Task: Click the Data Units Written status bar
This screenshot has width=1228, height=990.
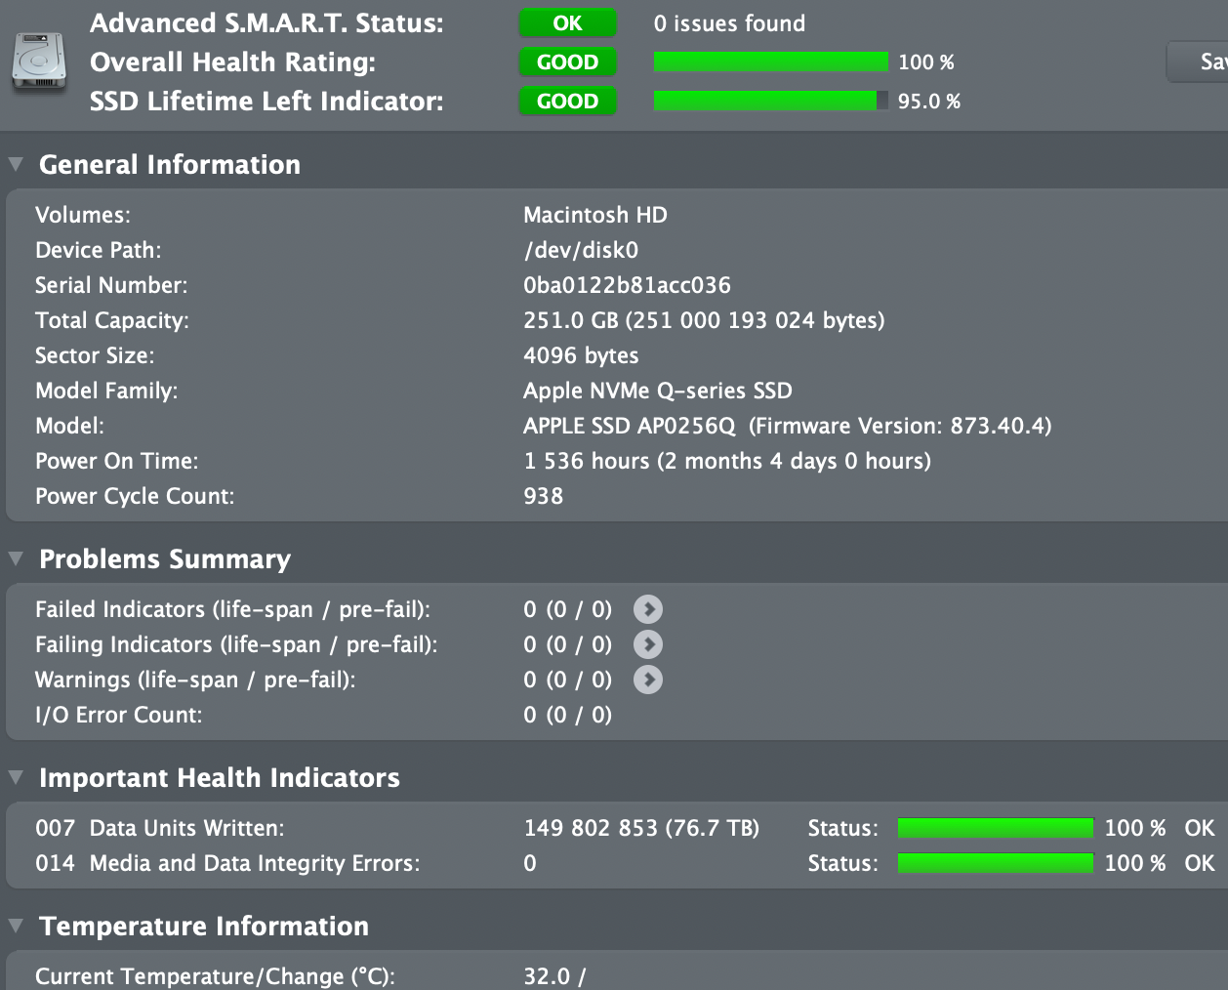Action: pyautogui.click(x=995, y=828)
